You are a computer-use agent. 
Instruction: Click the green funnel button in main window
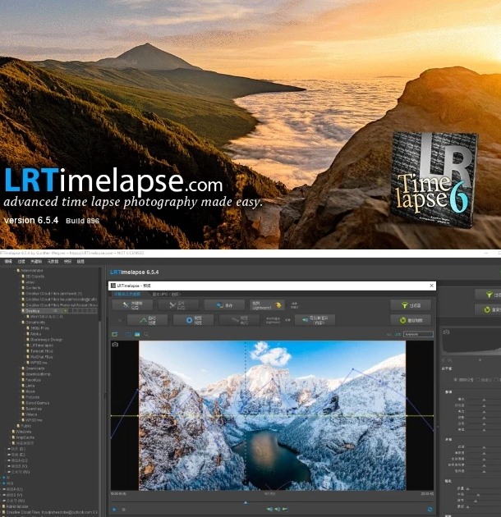(489, 295)
